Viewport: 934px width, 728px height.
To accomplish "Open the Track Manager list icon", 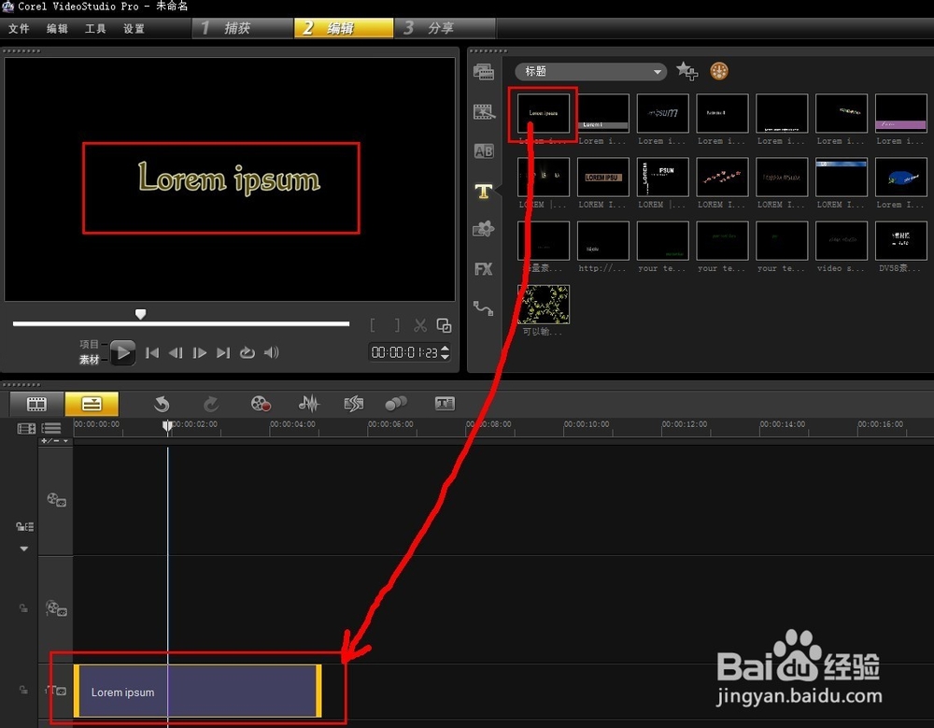I will [x=51, y=428].
